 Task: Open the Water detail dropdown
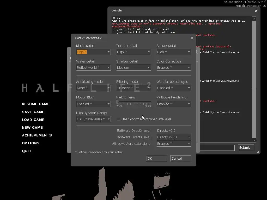93,67
